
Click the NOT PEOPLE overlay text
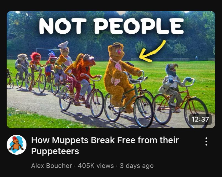(x=111, y=26)
